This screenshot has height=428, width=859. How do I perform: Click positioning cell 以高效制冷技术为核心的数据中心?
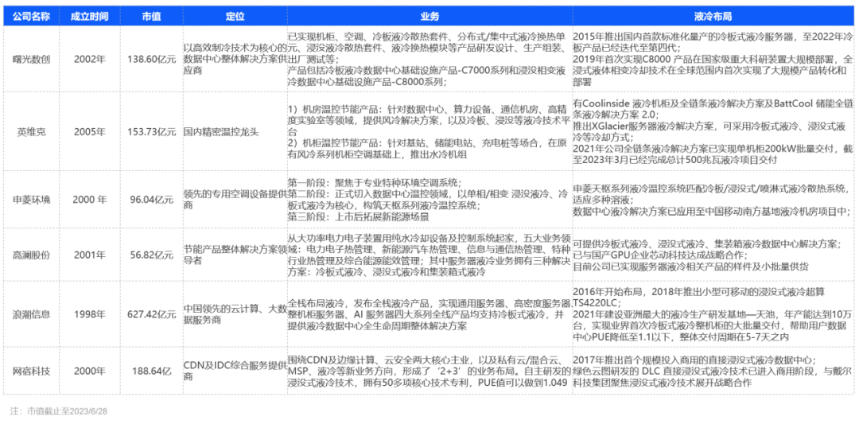235,59
